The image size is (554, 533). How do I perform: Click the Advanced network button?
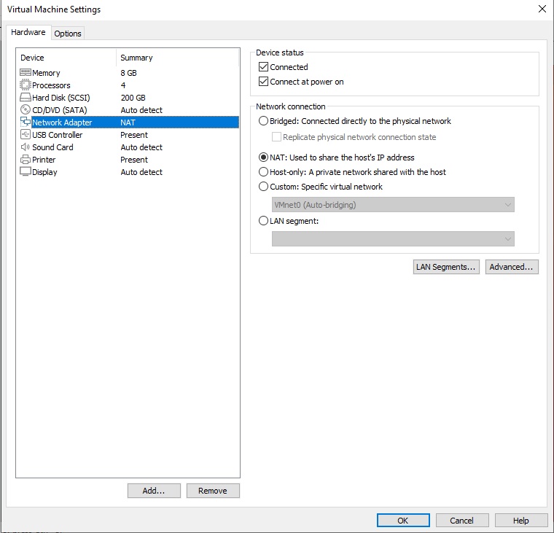point(512,267)
